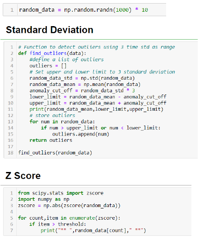Click the comment about detecting outliers using std
This screenshot has width=200, height=244.
pyautogui.click(x=97, y=47)
